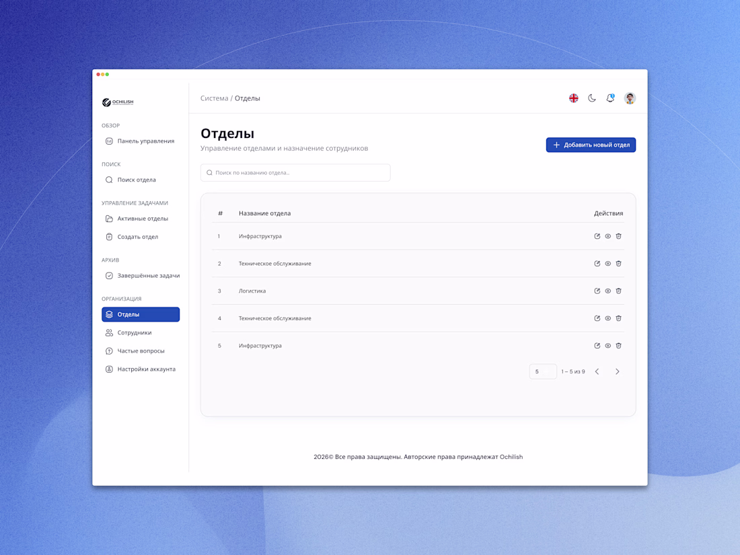Select Отделы in sidebar
740x555 pixels.
pyautogui.click(x=140, y=314)
